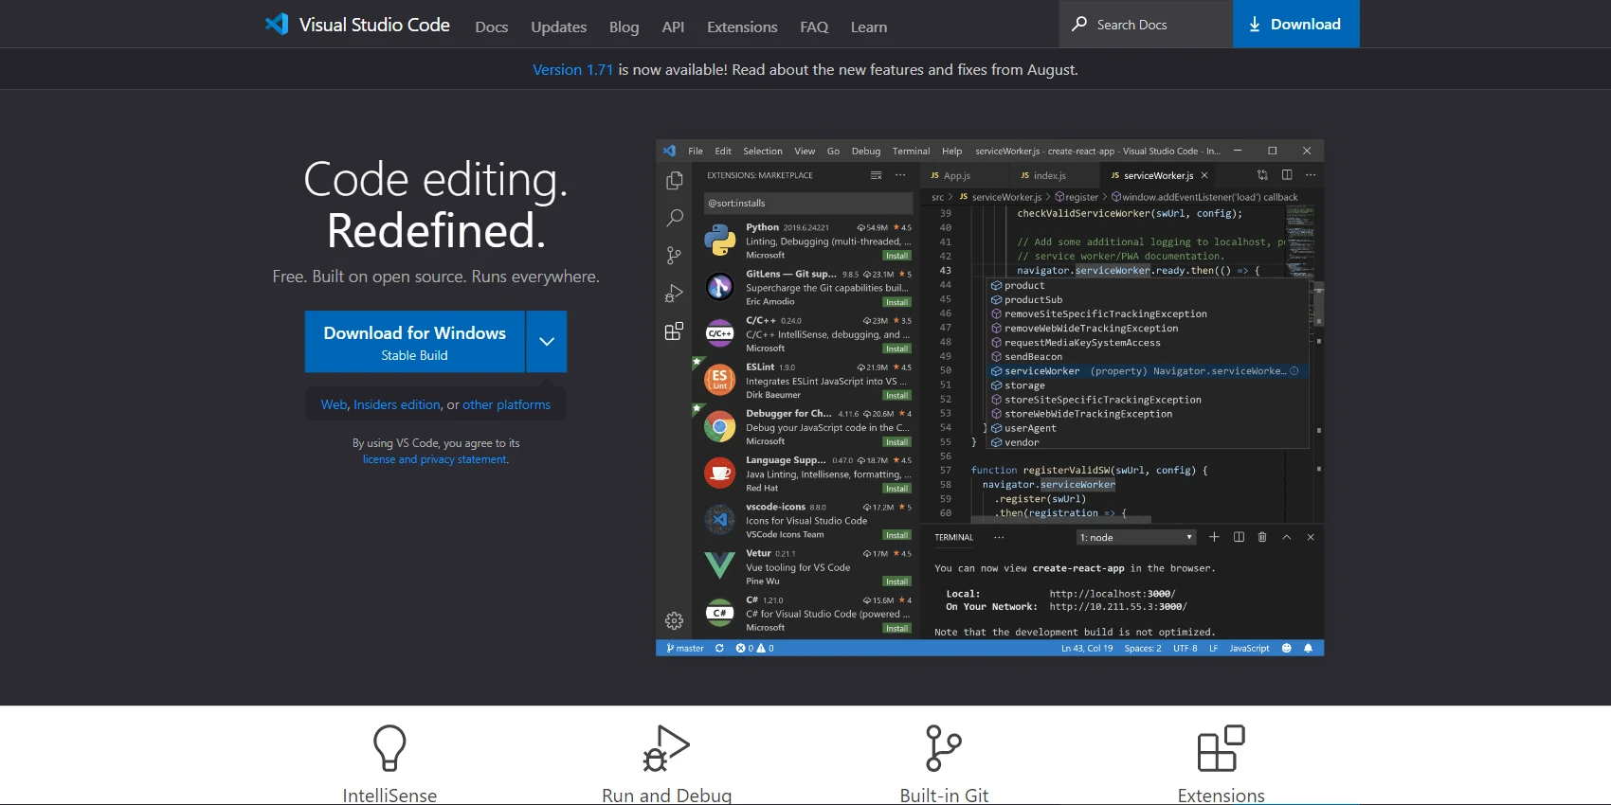Click the IntelliSense lightbulb icon
Screen dimensions: 1611x805
coord(389,748)
